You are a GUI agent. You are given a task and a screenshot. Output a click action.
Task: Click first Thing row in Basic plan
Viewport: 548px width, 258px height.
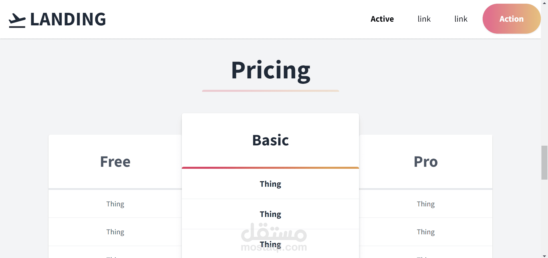click(x=270, y=184)
